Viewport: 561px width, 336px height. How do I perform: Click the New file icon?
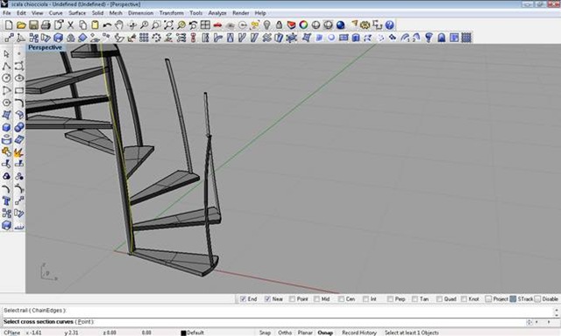[9, 25]
